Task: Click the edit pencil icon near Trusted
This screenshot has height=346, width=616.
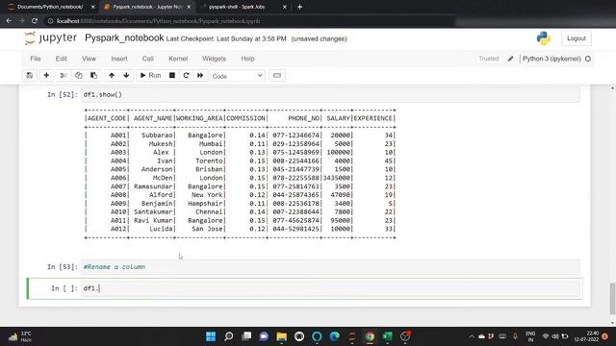Action: point(510,59)
